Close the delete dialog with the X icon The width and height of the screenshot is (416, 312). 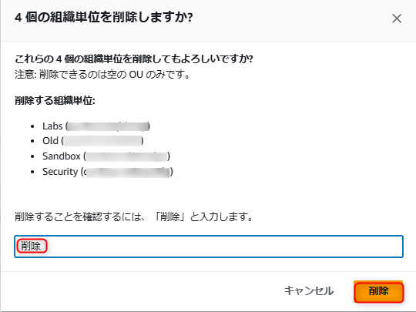pos(397,18)
